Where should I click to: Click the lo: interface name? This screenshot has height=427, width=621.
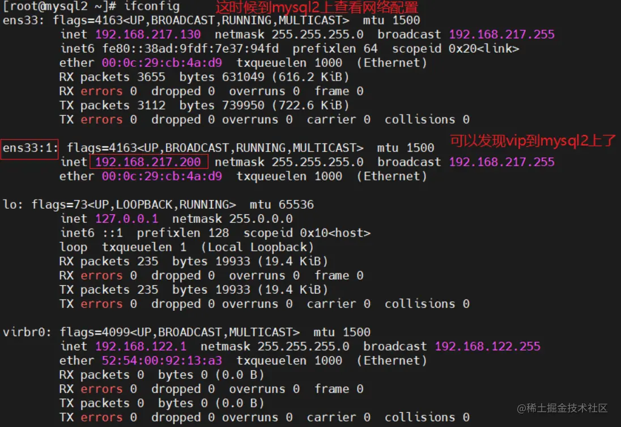coord(12,205)
